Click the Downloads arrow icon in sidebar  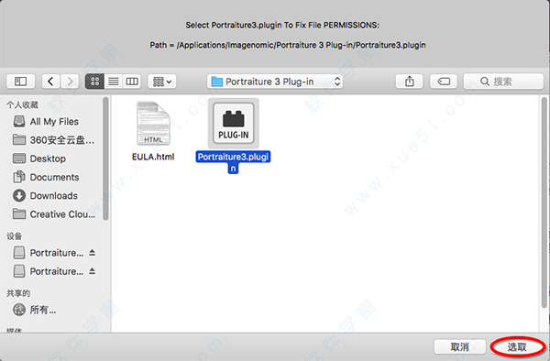[19, 195]
